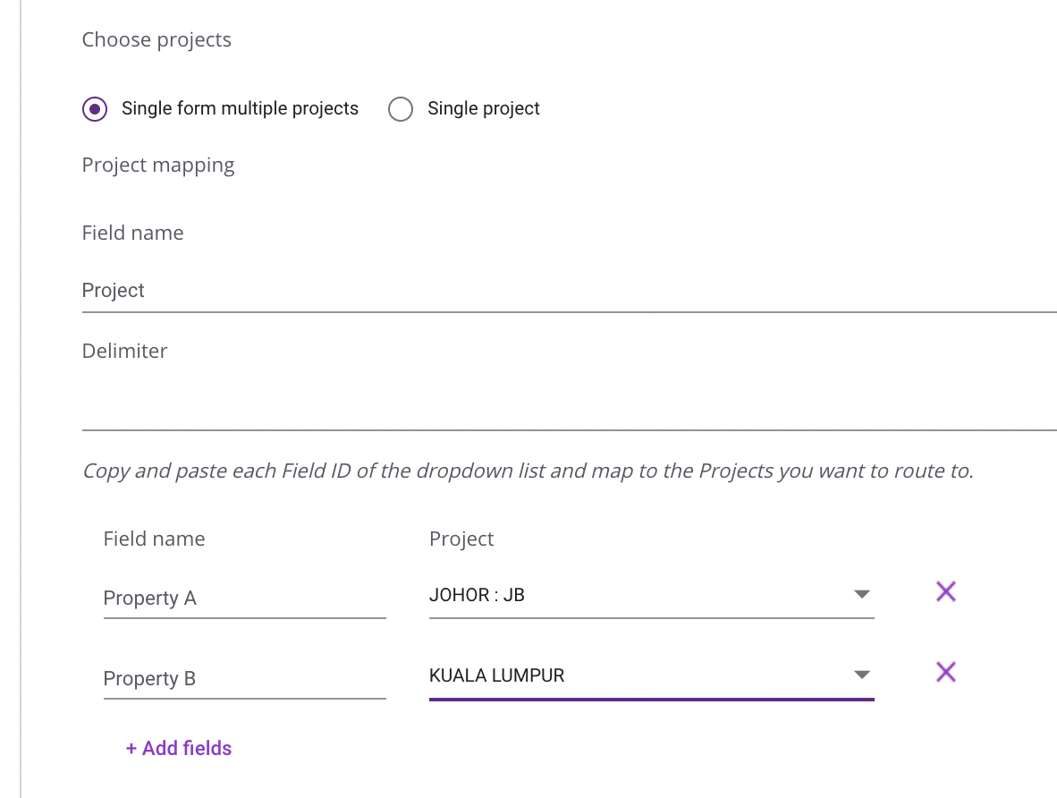Remove the Property A mapping row

[945, 591]
